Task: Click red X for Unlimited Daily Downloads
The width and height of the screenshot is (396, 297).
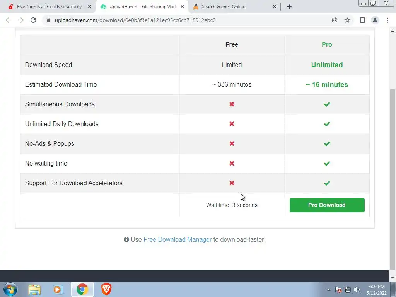Action: click(232, 124)
